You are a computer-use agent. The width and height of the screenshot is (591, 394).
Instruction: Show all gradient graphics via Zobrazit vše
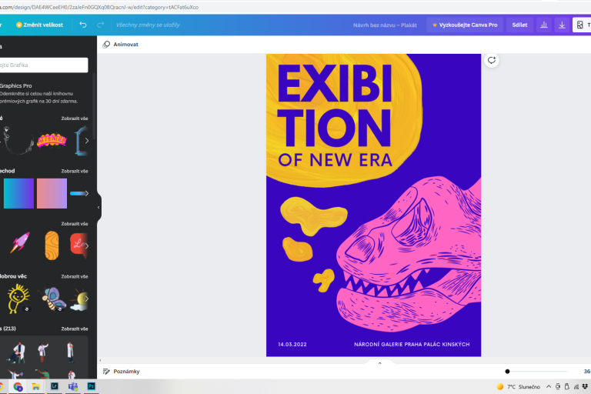point(75,171)
